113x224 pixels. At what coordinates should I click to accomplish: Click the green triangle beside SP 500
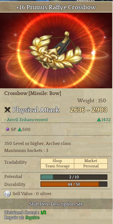click(x=19, y=130)
